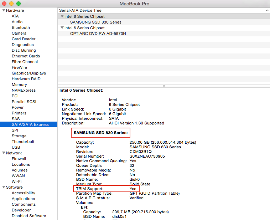Open Graphics/Displays information
Screen dimensions: 270x220
pos(29,73)
